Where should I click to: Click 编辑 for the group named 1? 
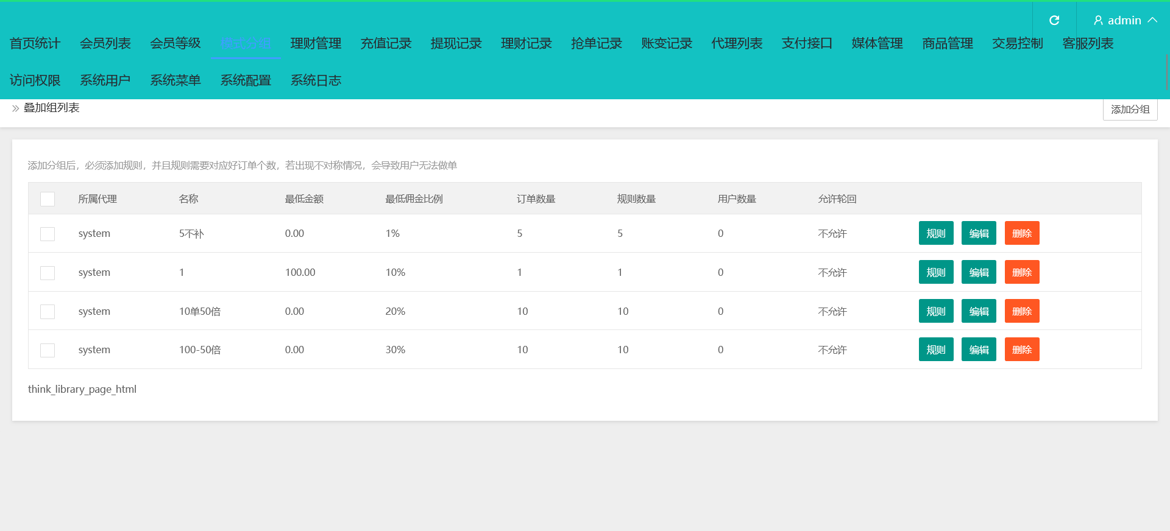tap(979, 272)
